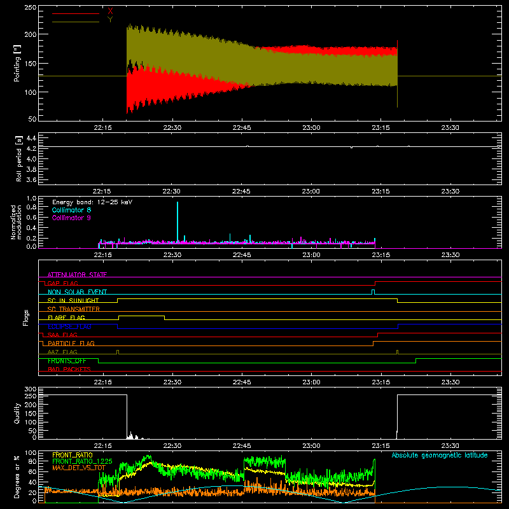Click the red X legend line
509x509 pixels.
click(x=76, y=13)
